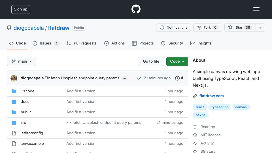Click the Notifications button
The image size is (272, 153).
(173, 27)
